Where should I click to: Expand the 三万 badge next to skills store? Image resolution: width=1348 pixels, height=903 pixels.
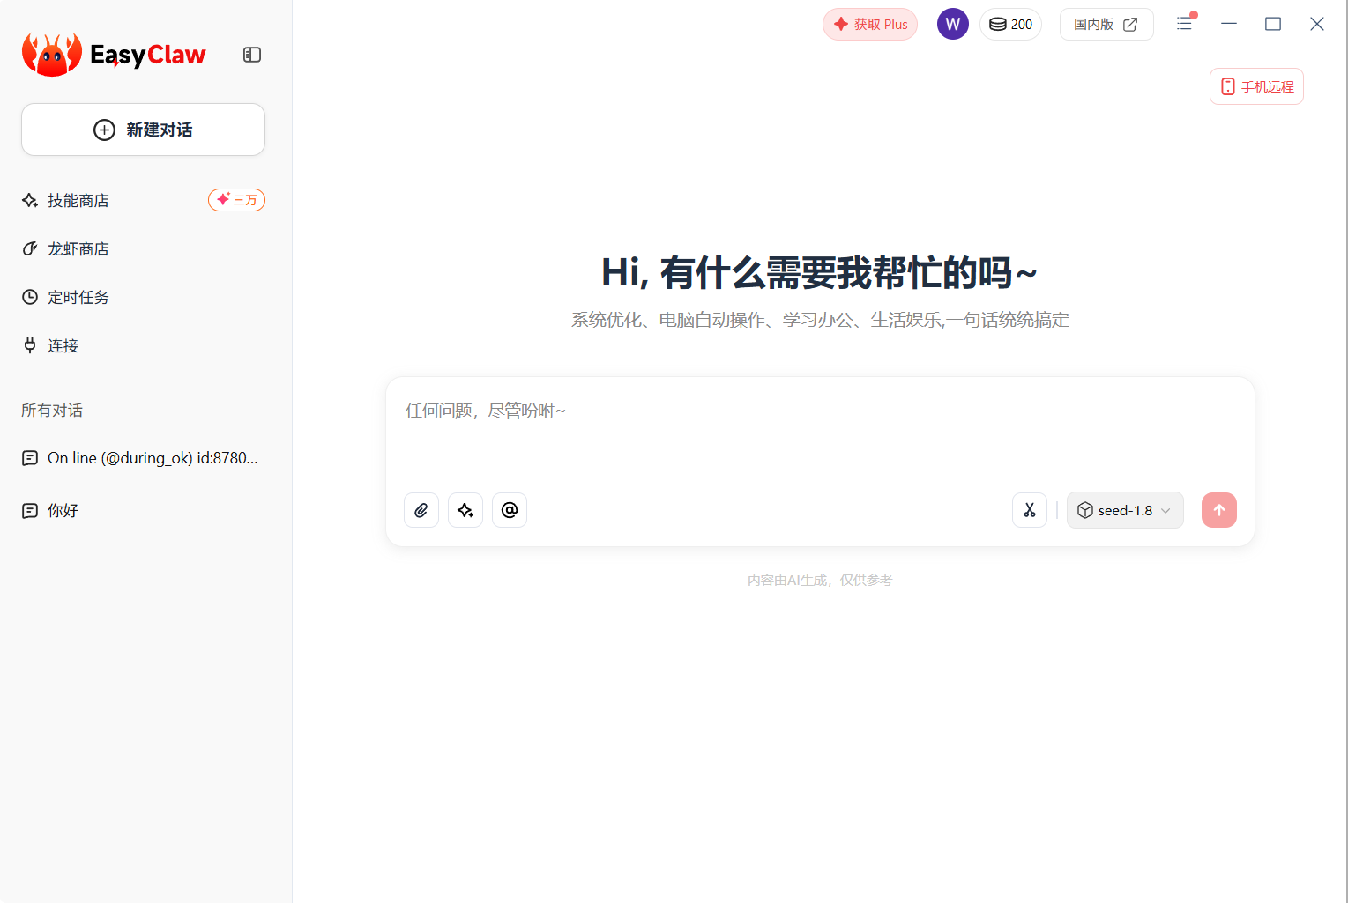tap(236, 200)
